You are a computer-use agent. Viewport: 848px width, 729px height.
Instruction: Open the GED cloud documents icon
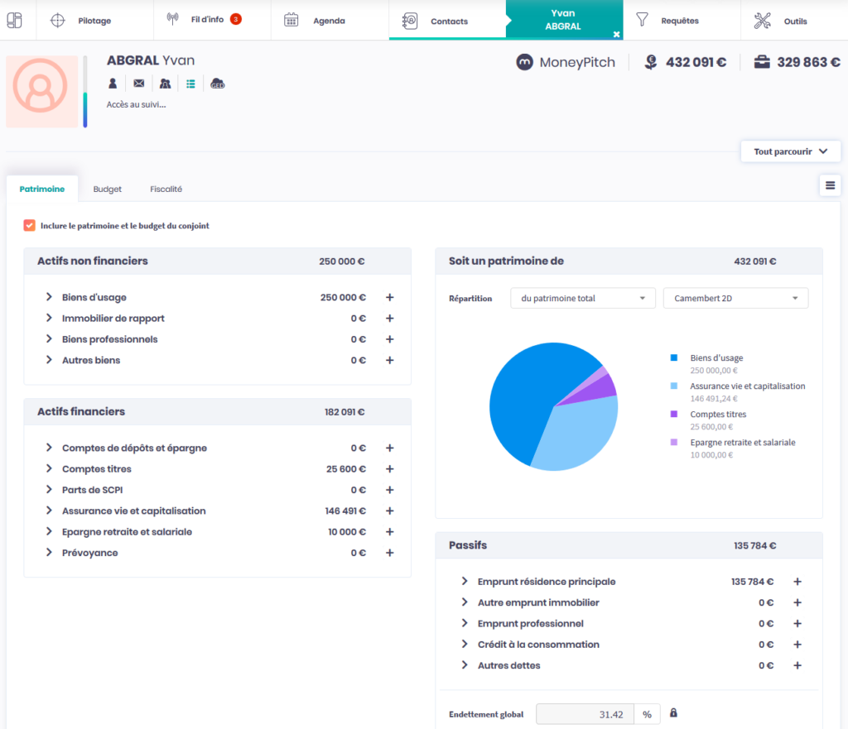coord(218,84)
